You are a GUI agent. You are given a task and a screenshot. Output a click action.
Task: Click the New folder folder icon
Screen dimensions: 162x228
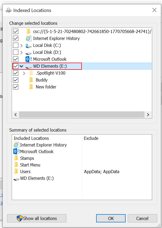[x=31, y=87]
